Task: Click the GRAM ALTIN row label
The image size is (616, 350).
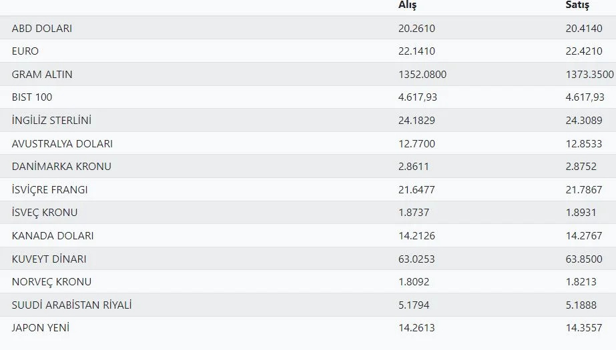Action: click(42, 75)
